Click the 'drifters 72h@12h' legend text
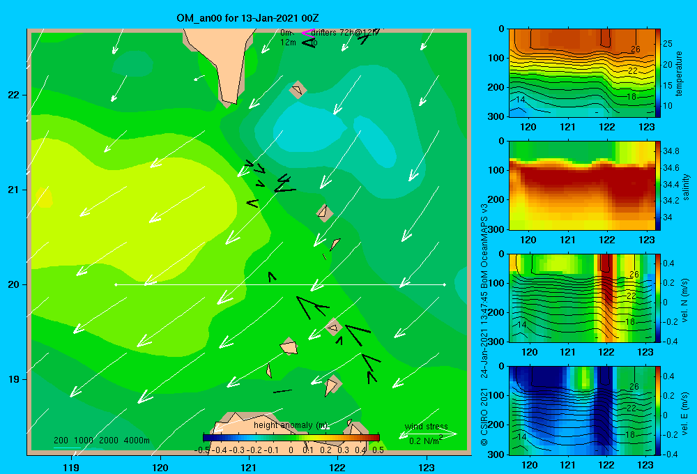This screenshot has height=474, width=697. click(345, 33)
